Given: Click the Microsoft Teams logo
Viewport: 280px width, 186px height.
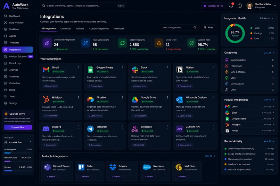Looking at the screenshot, I should pyautogui.click(x=47, y=167).
